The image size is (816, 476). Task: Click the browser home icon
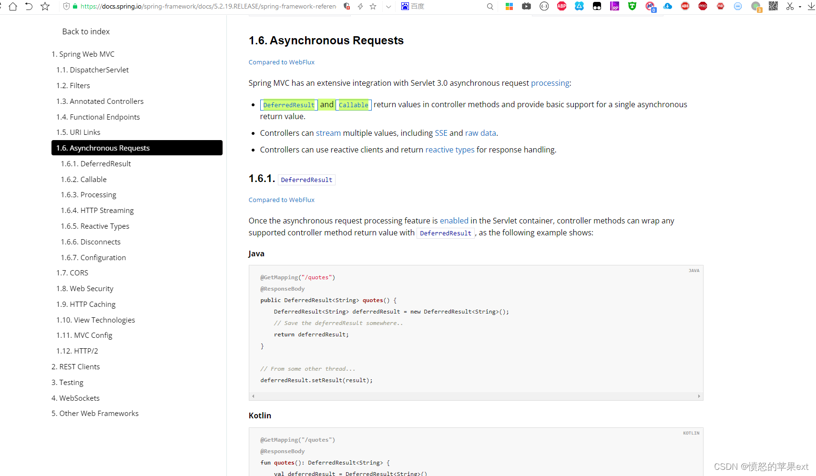(x=13, y=6)
